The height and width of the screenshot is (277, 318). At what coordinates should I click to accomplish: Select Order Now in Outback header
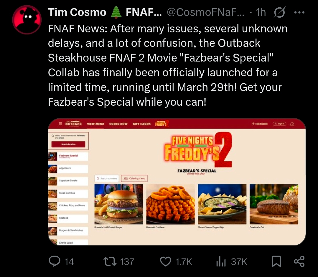pyautogui.click(x=118, y=124)
